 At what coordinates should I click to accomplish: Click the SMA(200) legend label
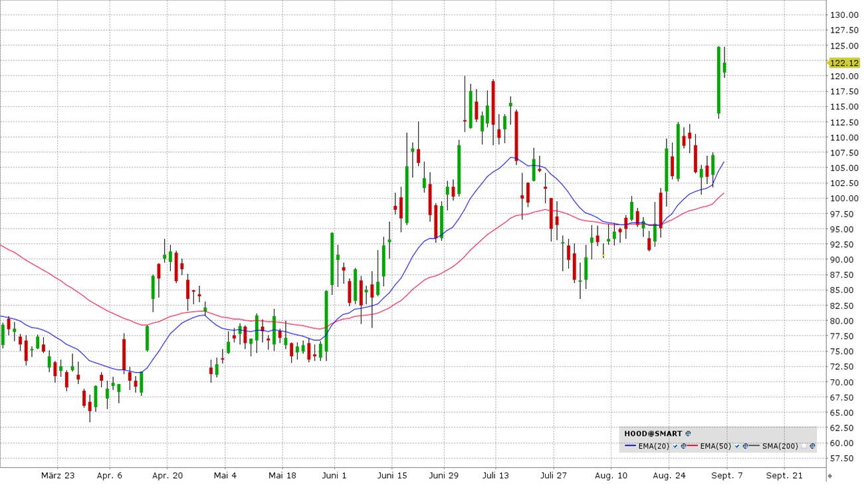(x=780, y=446)
